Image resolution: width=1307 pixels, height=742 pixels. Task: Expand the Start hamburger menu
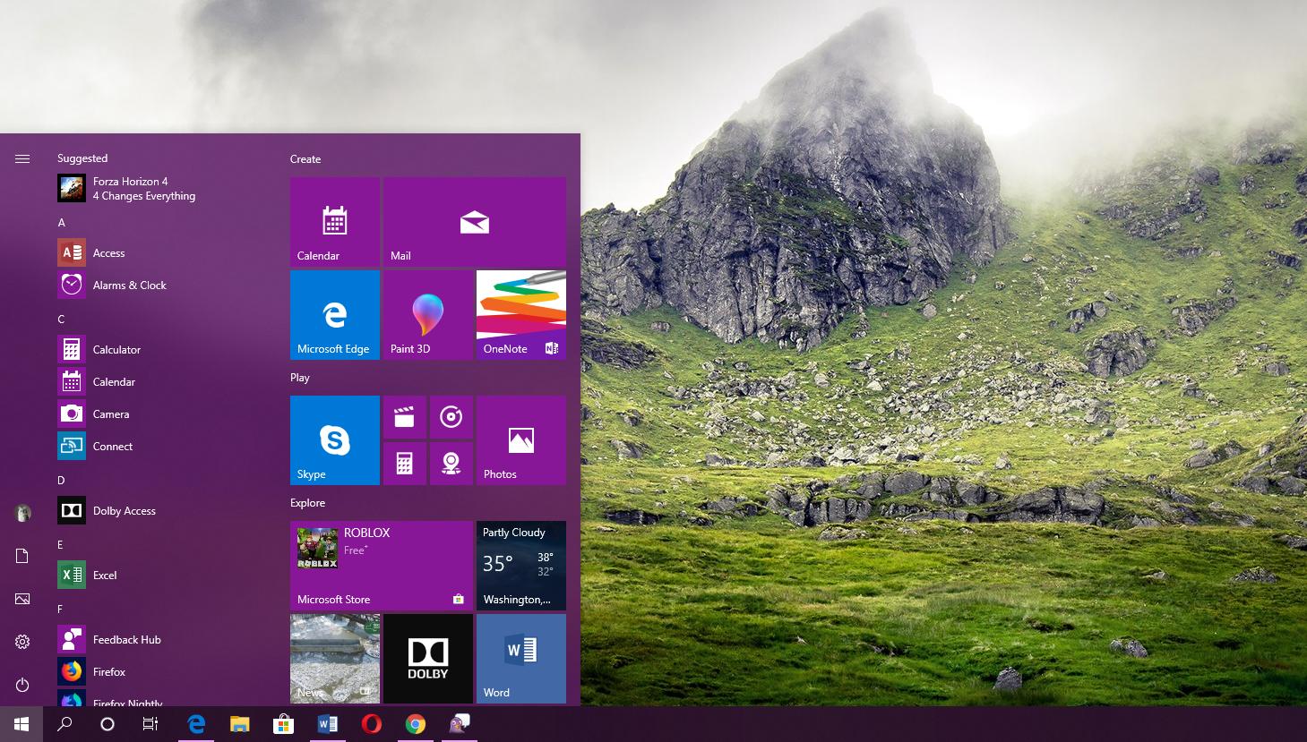(x=22, y=158)
